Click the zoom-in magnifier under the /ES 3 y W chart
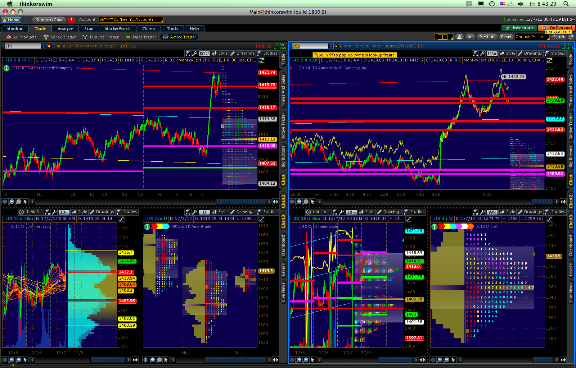 [x=440, y=360]
